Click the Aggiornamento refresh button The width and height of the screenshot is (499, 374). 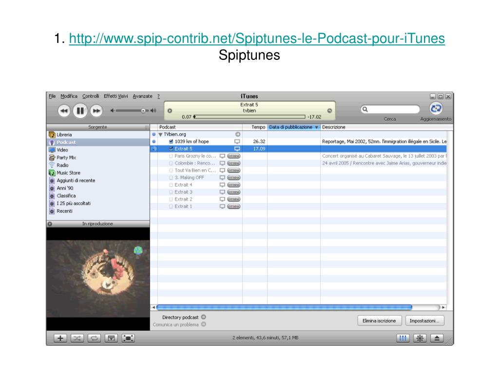436,109
